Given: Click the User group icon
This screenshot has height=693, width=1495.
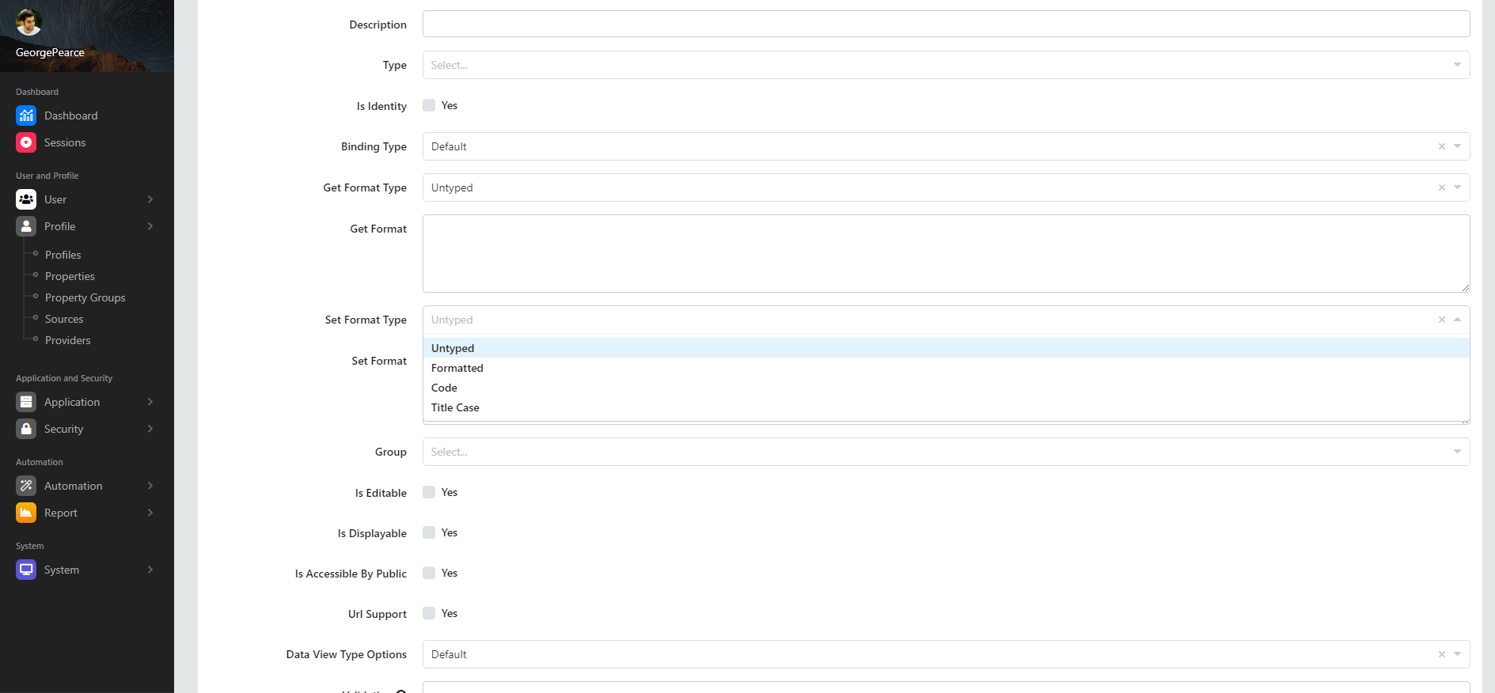Looking at the screenshot, I should [26, 199].
